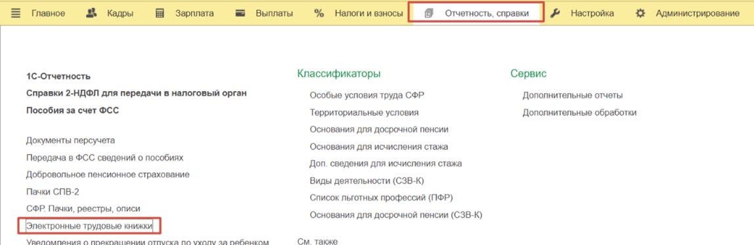
Task: Open СФР. Пачки, реестры, описи
Action: 83,208
